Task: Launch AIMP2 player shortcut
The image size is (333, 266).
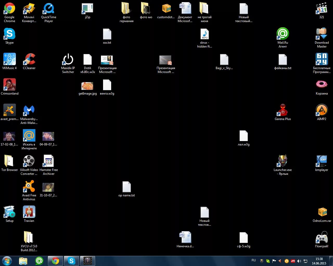Action: [x=322, y=112]
